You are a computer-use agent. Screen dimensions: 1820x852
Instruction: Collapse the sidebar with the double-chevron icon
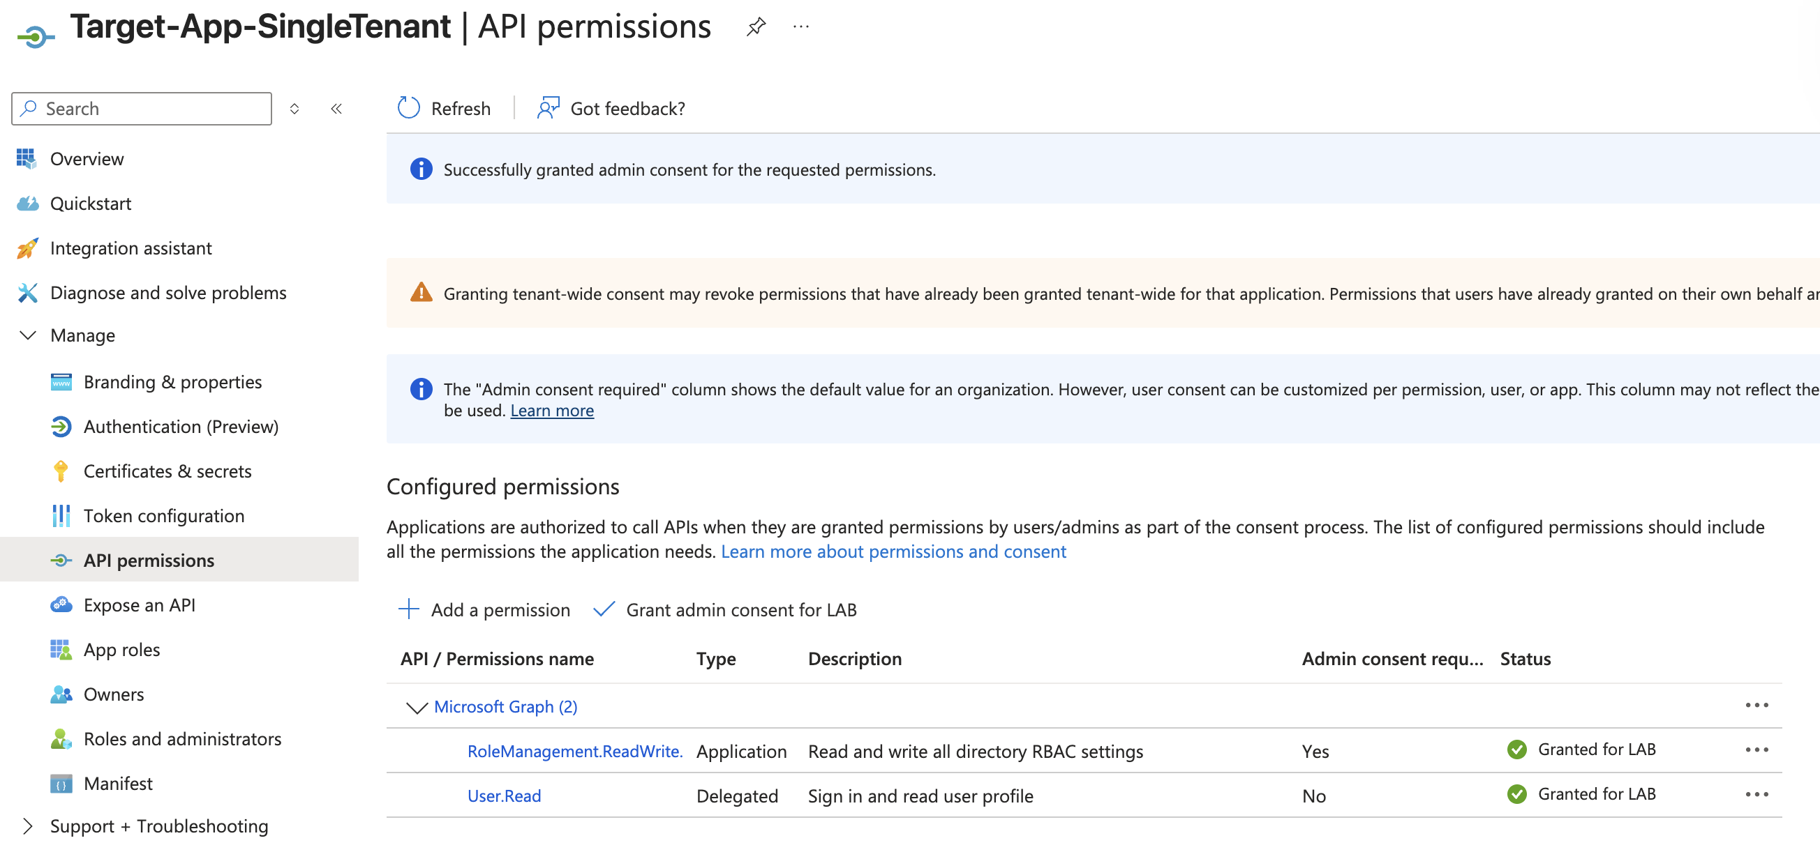[x=336, y=109]
